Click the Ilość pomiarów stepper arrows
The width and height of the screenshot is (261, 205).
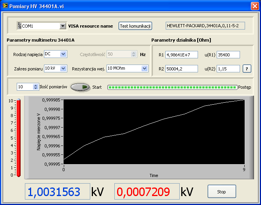click(x=35, y=87)
